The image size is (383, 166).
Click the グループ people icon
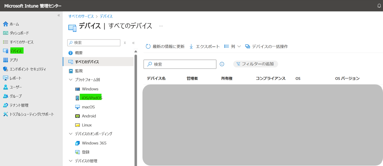point(6,96)
